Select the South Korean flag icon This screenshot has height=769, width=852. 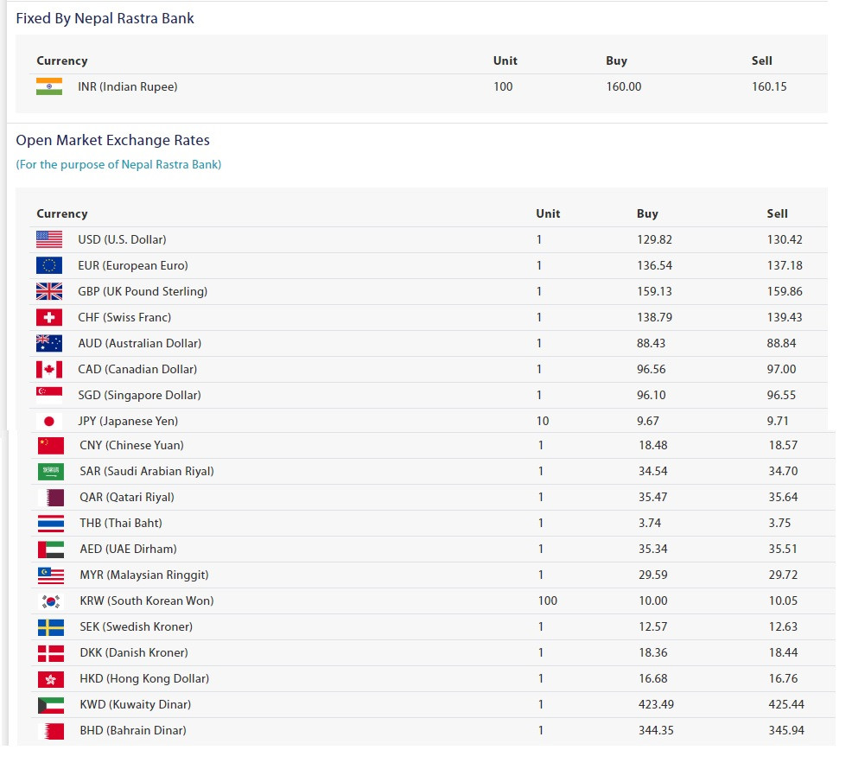(50, 601)
